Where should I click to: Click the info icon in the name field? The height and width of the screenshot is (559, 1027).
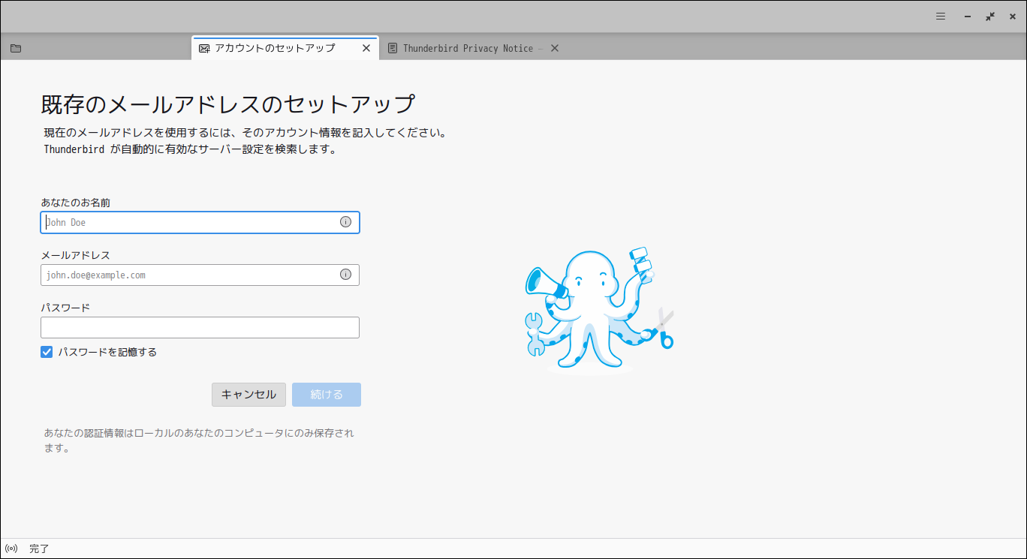click(x=345, y=222)
